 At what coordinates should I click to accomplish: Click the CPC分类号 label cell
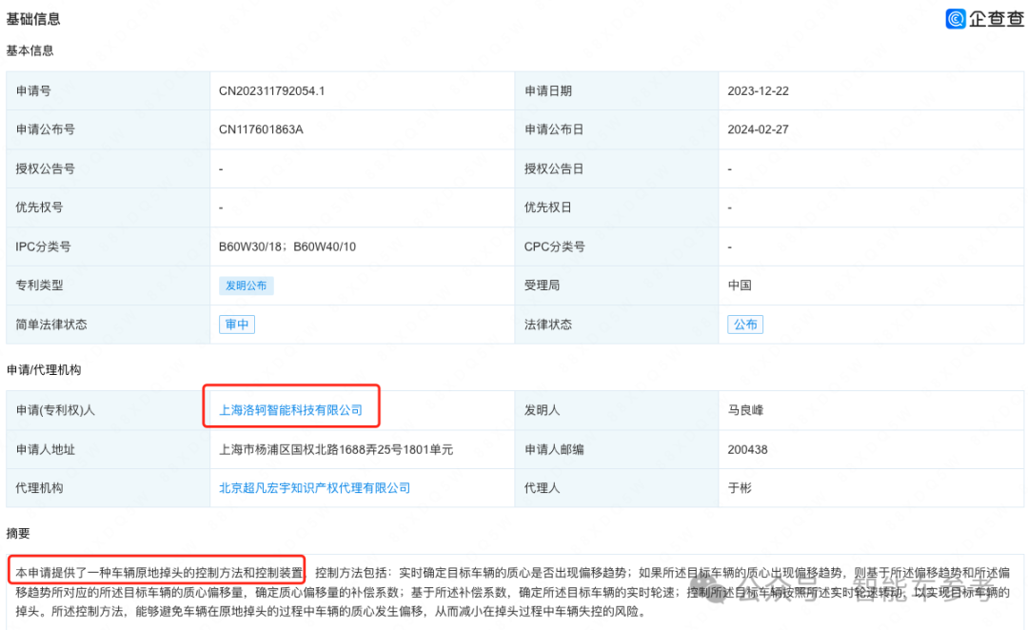point(616,246)
